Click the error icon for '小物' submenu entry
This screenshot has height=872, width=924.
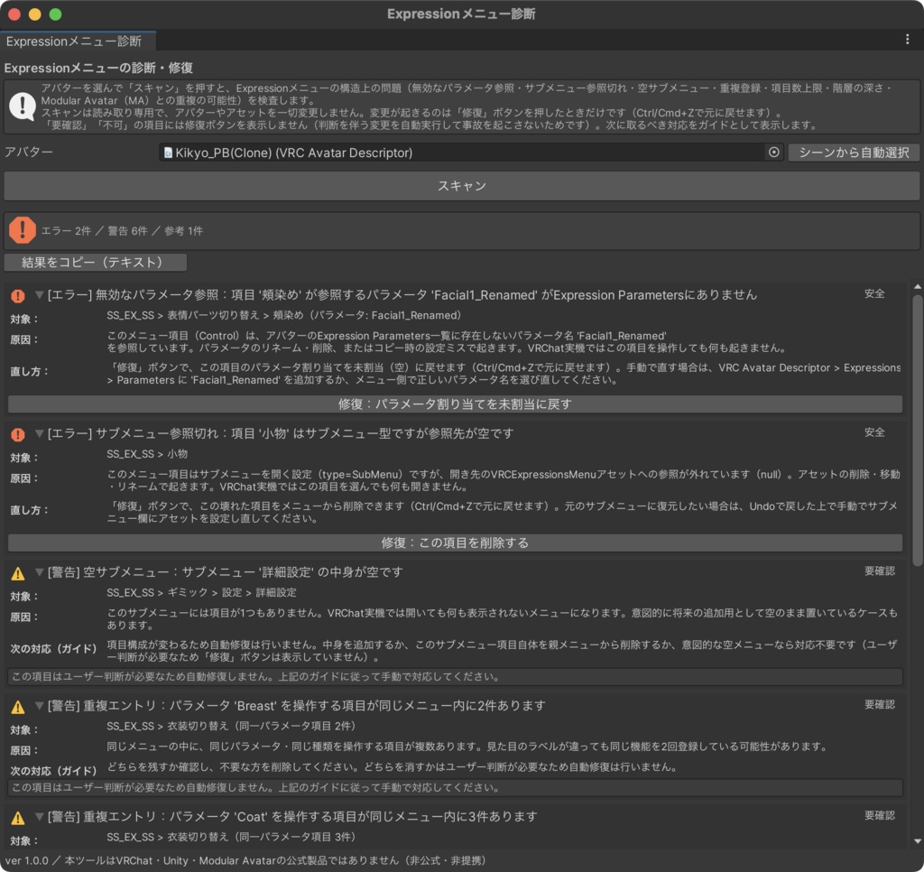tap(18, 434)
